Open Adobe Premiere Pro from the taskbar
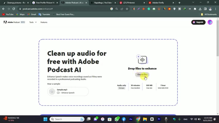This screenshot has width=219, height=123. tap(159, 119)
